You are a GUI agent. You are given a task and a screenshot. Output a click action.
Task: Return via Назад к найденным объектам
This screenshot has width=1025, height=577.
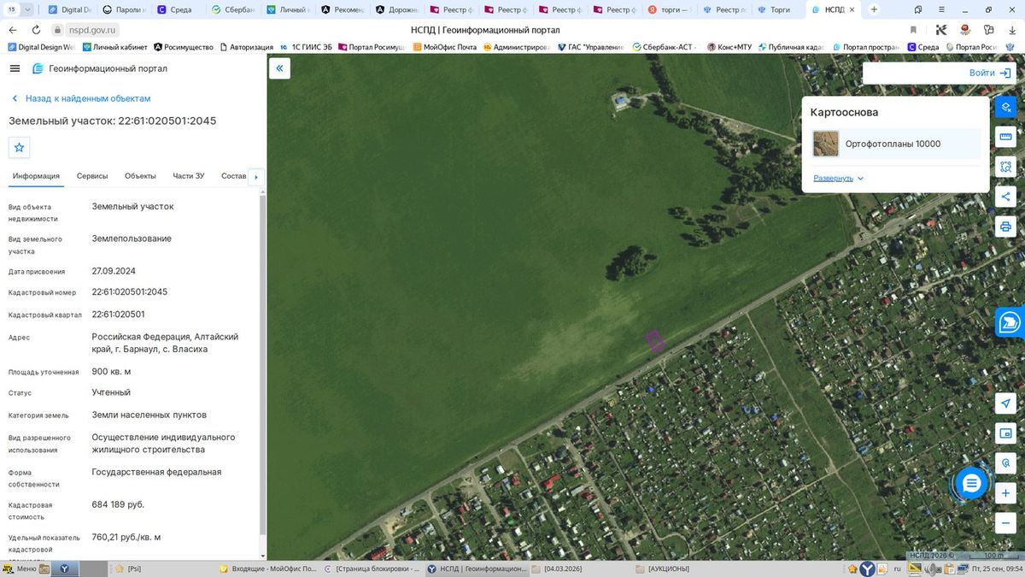(x=80, y=98)
